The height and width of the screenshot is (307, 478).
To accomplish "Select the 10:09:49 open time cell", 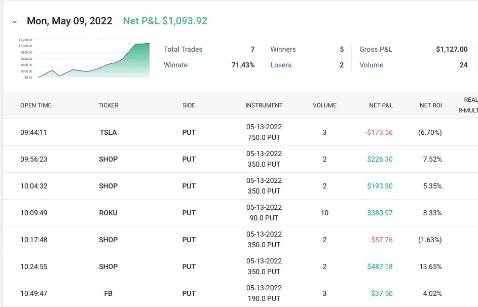I will point(33,213).
